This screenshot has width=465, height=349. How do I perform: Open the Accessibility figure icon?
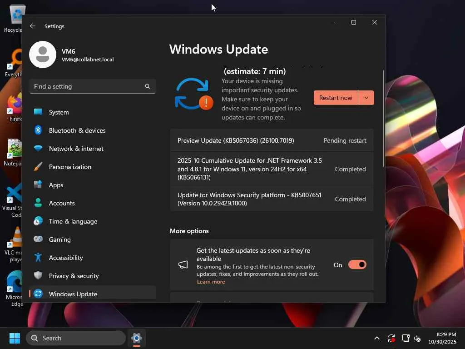click(38, 257)
